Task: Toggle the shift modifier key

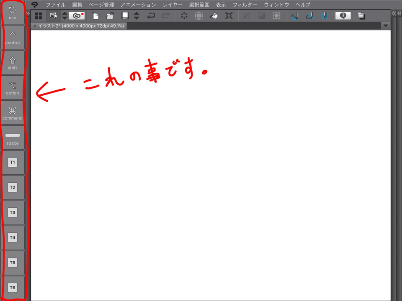Action: (13, 63)
